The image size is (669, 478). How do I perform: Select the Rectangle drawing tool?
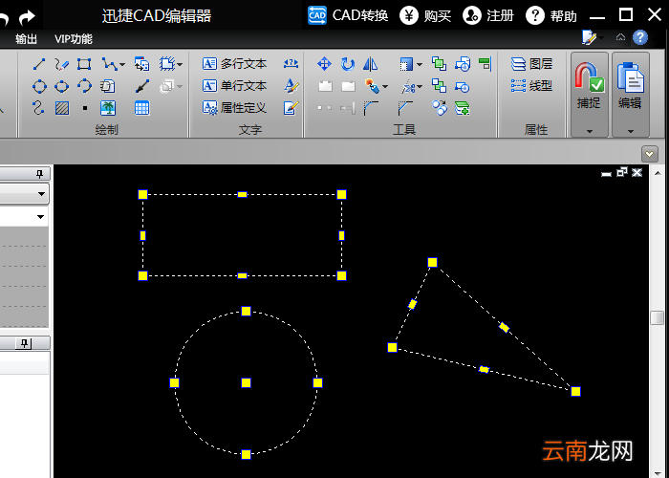tap(84, 64)
